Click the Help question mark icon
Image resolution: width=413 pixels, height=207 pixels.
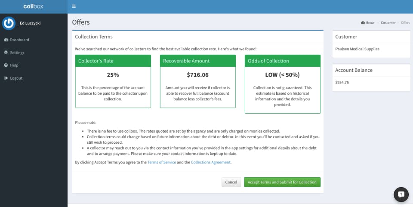click(x=6, y=65)
